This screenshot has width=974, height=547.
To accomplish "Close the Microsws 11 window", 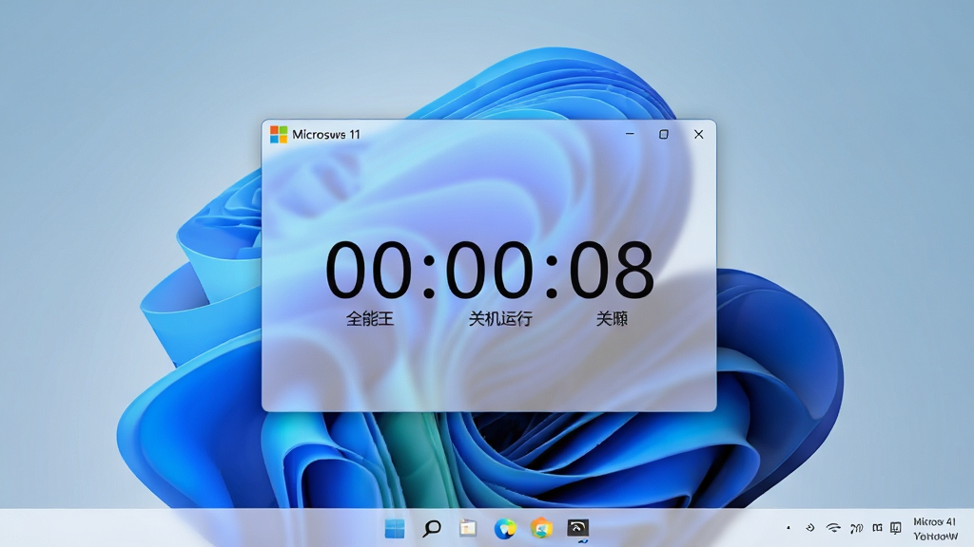I will 699,134.
